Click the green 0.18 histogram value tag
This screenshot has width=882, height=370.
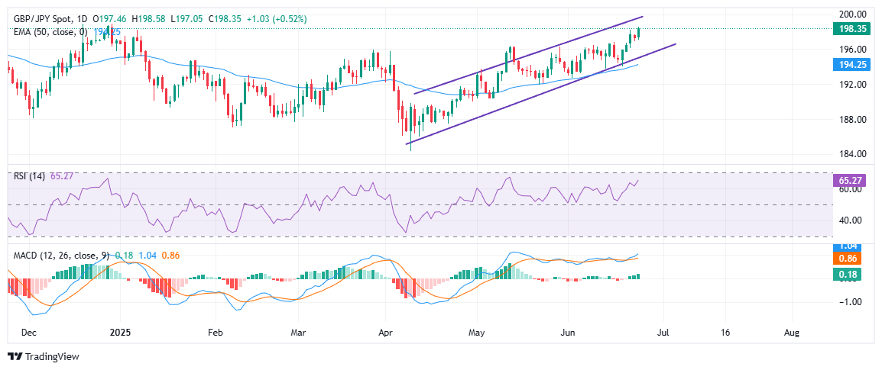(849, 274)
